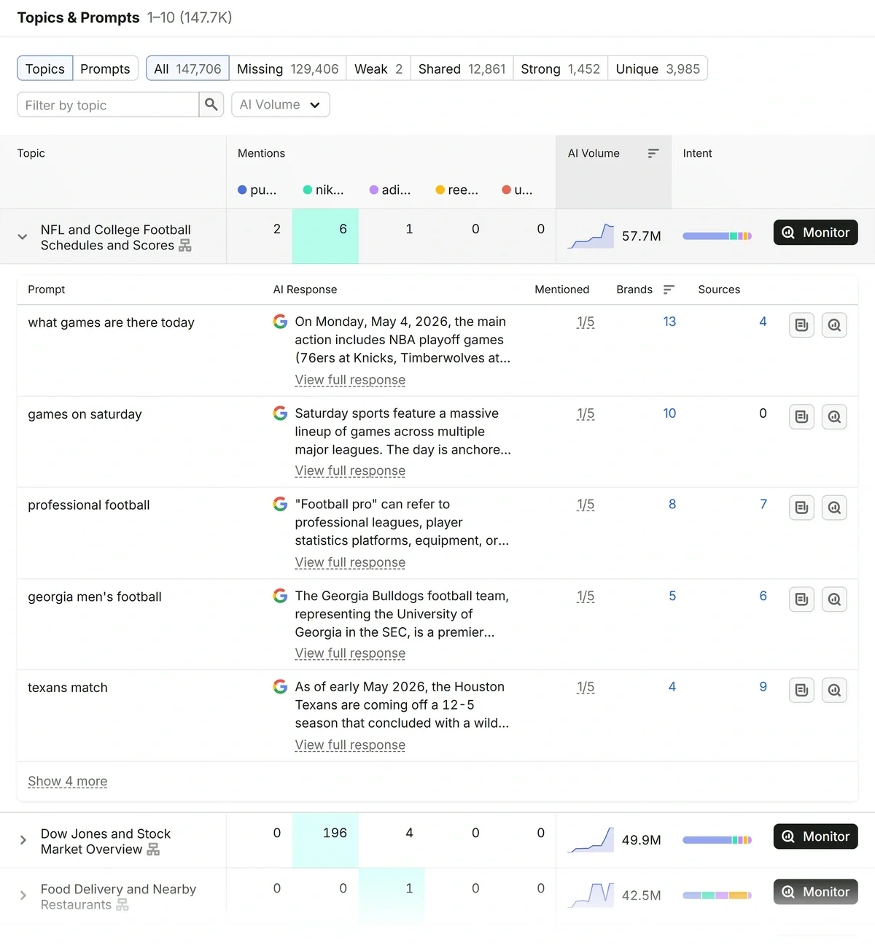This screenshot has height=948, width=875.
Task: Expand the Food Delivery and Nearby Restaurants topic
Action: pos(23,895)
